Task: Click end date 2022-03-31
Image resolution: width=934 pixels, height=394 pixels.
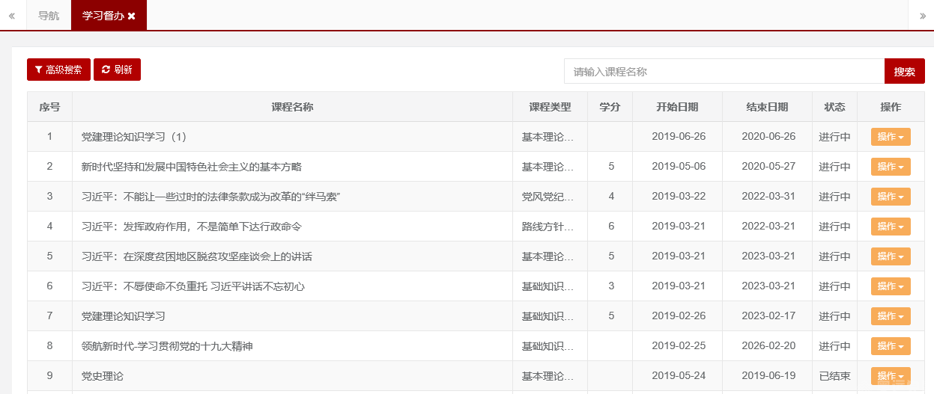Action: click(x=768, y=197)
